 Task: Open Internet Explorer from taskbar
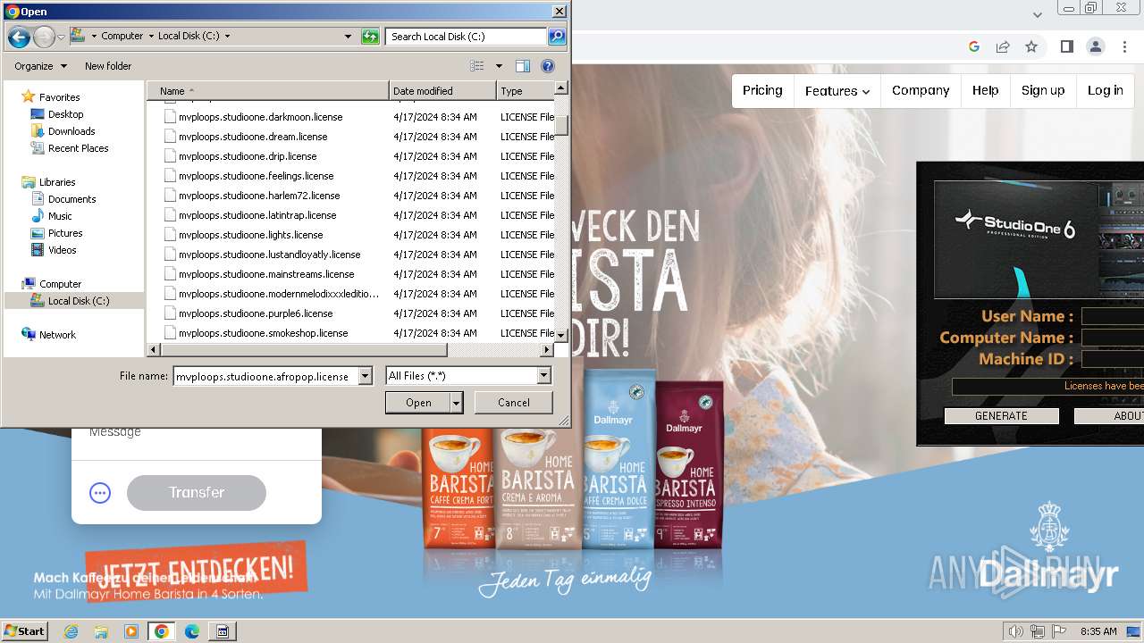[71, 631]
